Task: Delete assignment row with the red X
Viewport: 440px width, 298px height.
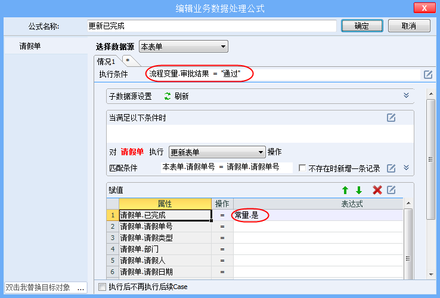Action: 377,190
